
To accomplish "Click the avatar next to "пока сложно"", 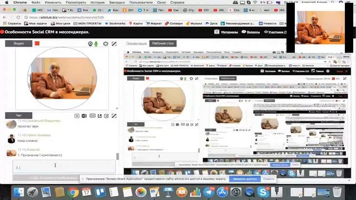I will coord(11,139).
